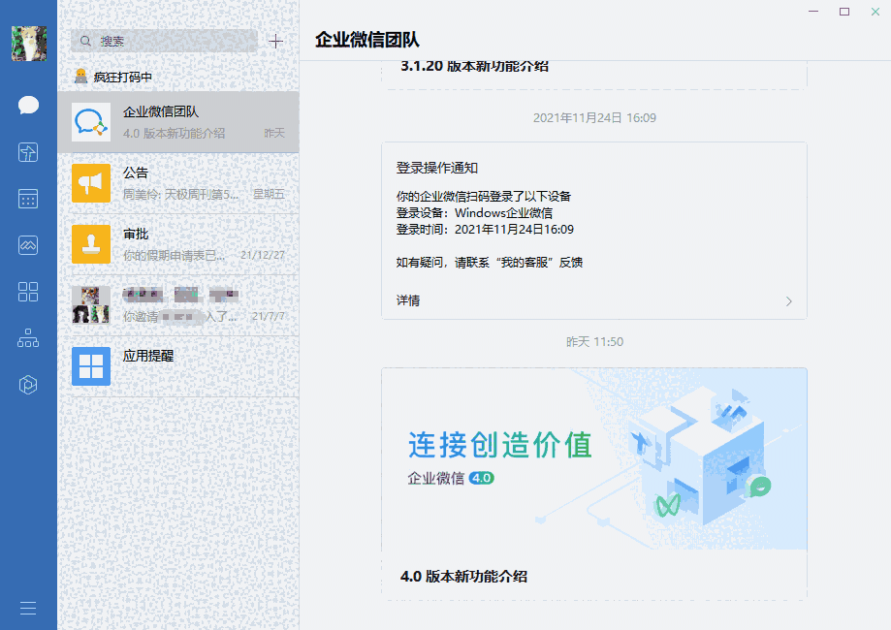Expand details arrow on the login notice card
This screenshot has width=891, height=630.
click(790, 301)
